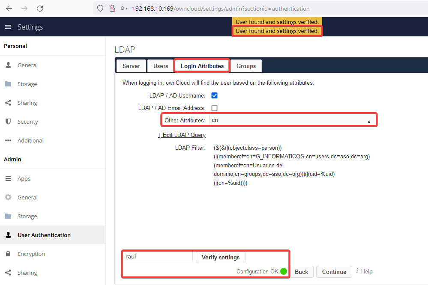Click the browser back arrow

pos(9,9)
